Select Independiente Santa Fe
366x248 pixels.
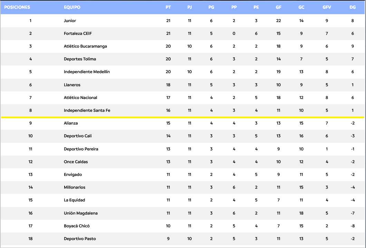pyautogui.click(x=87, y=110)
